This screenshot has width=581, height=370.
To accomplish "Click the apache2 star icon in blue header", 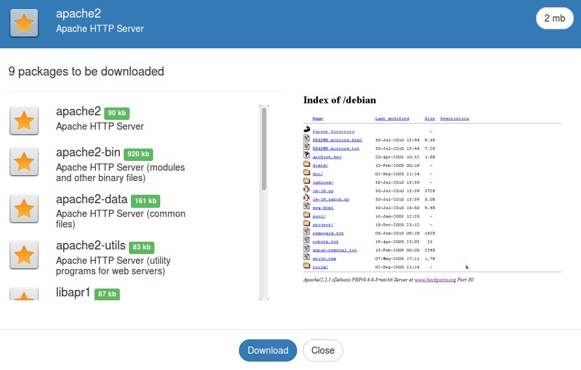I will [x=24, y=23].
